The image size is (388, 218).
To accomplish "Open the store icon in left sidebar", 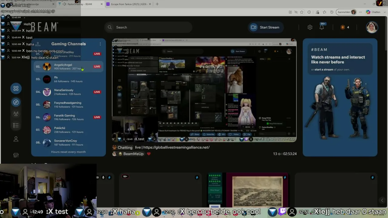I will (16, 155).
